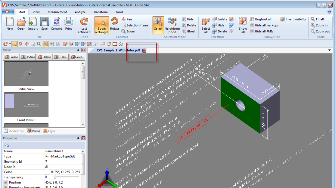The image size is (335, 188).
Task: Click the rectangle markup icon in quick toolbar
Action: tap(115, 44)
